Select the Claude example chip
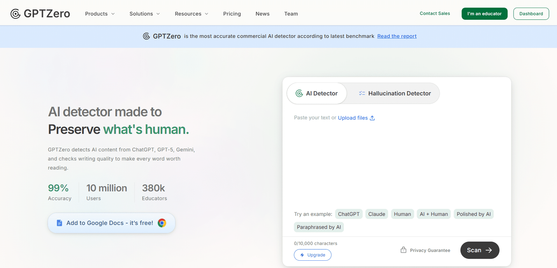The image size is (557, 268). click(x=377, y=214)
